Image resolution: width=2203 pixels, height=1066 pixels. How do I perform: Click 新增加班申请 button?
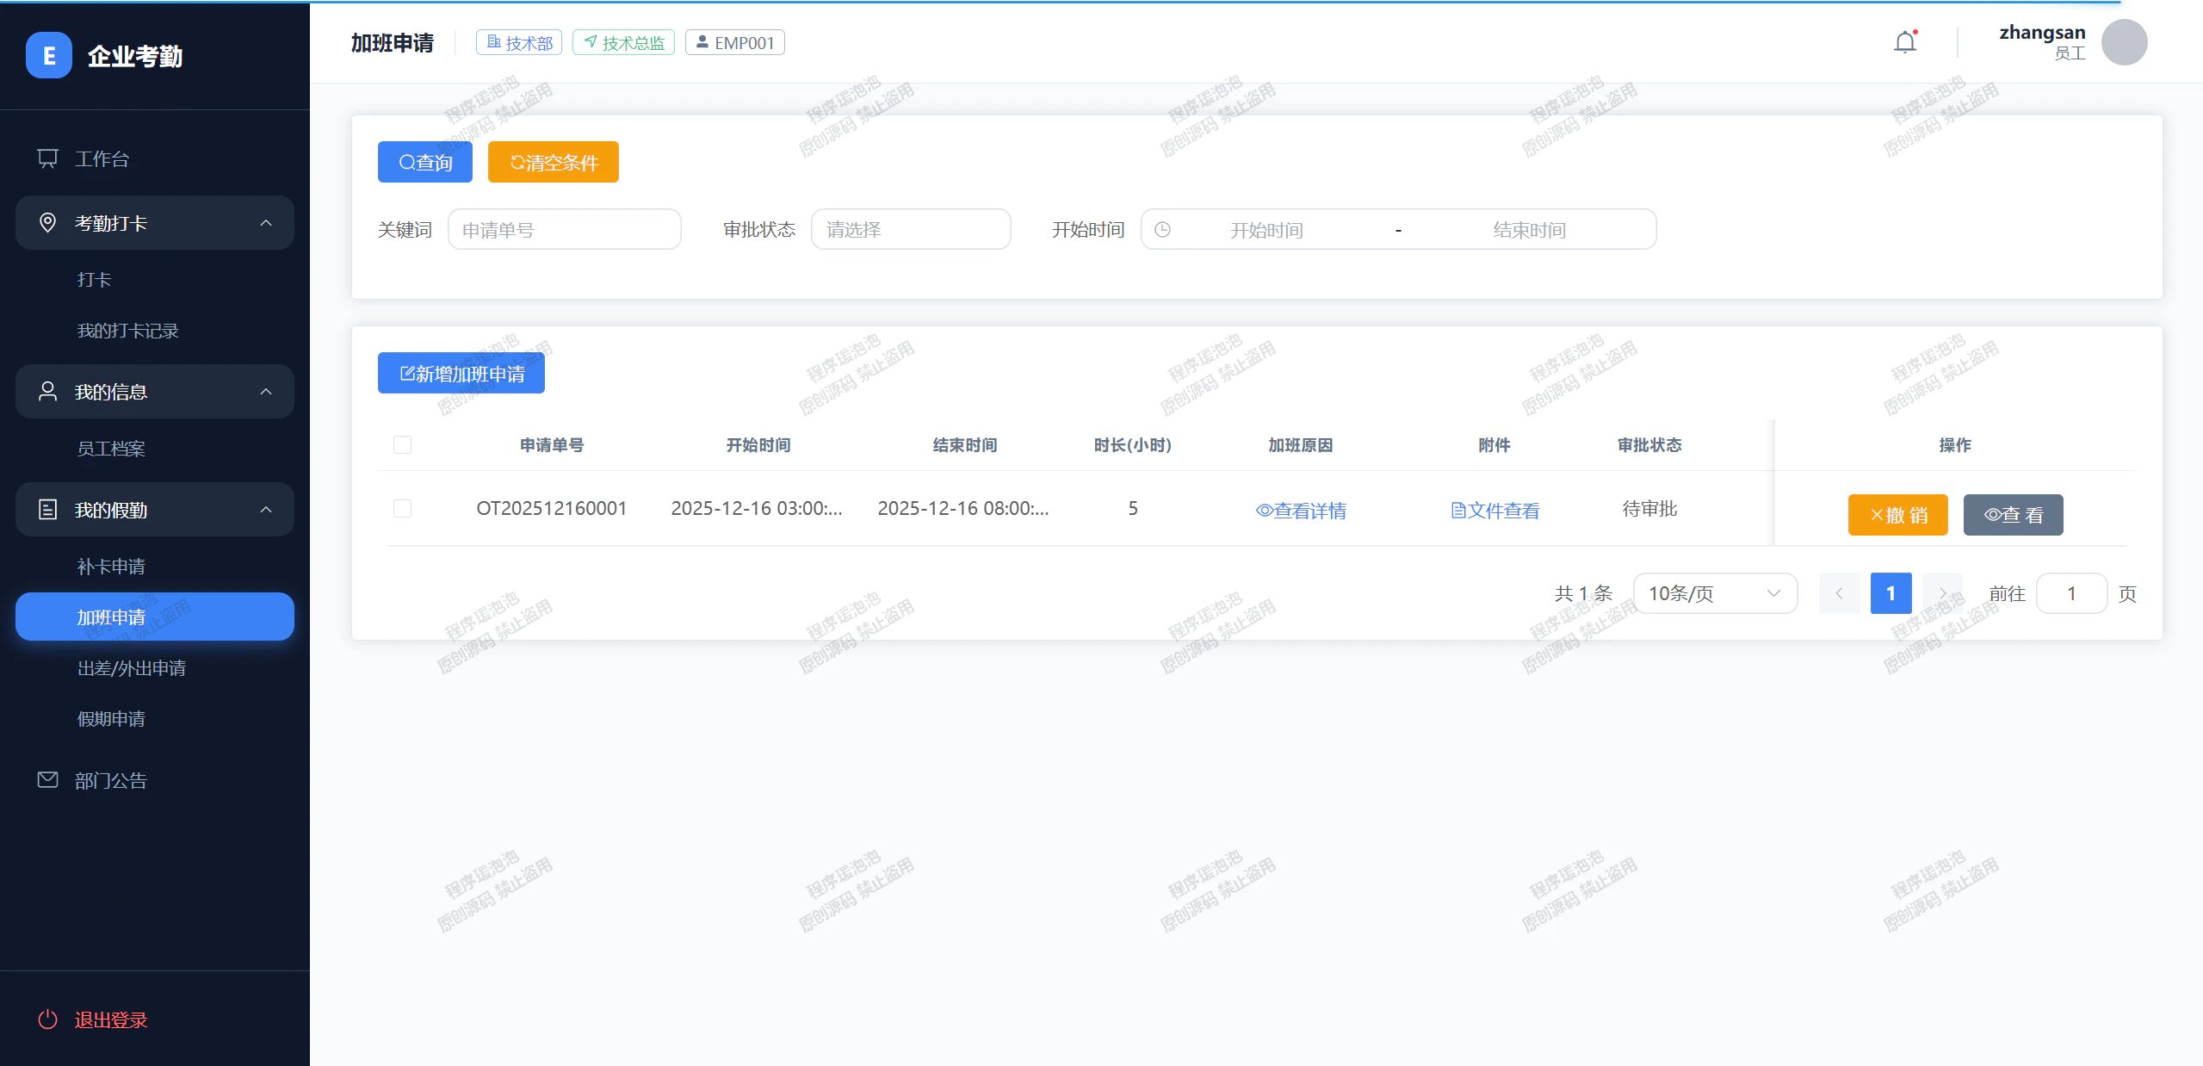point(461,373)
